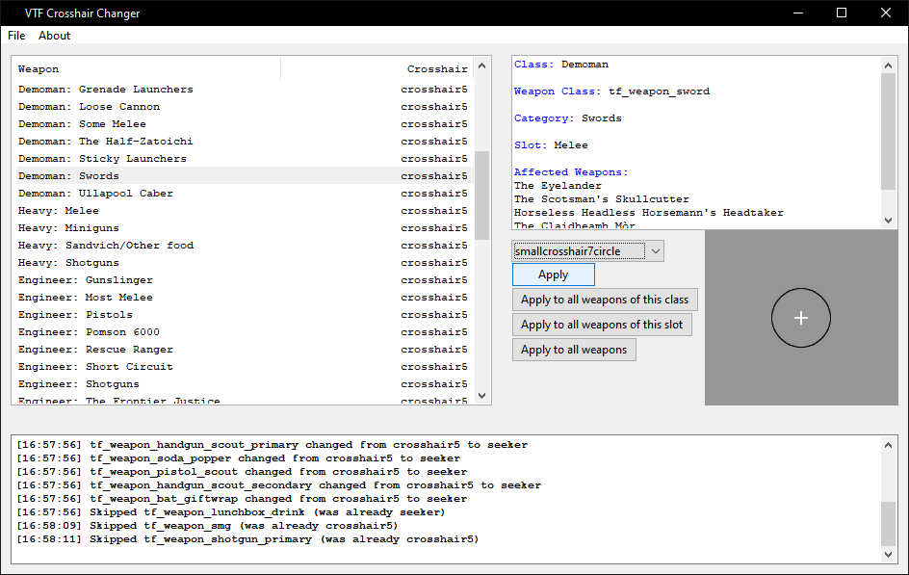Click Apply to all weapons of this slot
This screenshot has width=909, height=575.
pyautogui.click(x=602, y=325)
